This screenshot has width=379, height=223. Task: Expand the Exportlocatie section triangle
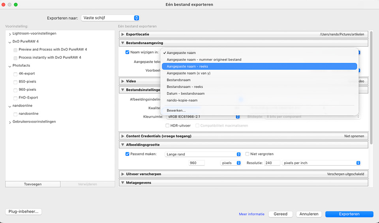[123, 34]
